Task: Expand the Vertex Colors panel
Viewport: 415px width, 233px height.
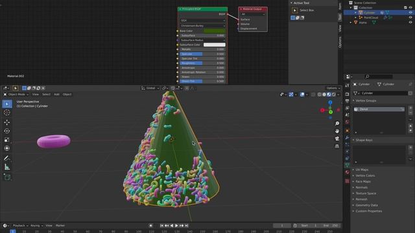Action: (365, 175)
